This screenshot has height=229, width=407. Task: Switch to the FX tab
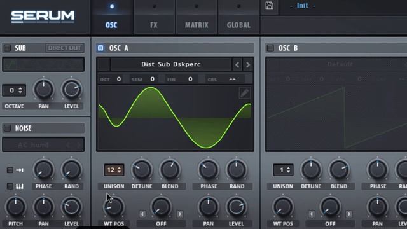(154, 25)
